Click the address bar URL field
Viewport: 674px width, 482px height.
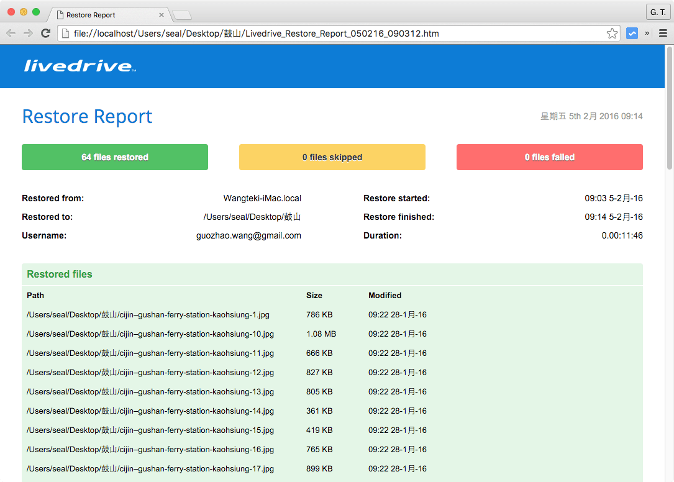click(x=335, y=34)
